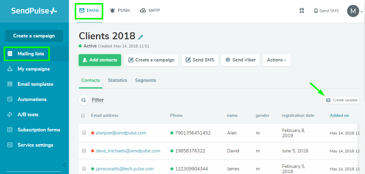Click the search magnifier icon near Filter
365x174 pixels.
[x=83, y=100]
